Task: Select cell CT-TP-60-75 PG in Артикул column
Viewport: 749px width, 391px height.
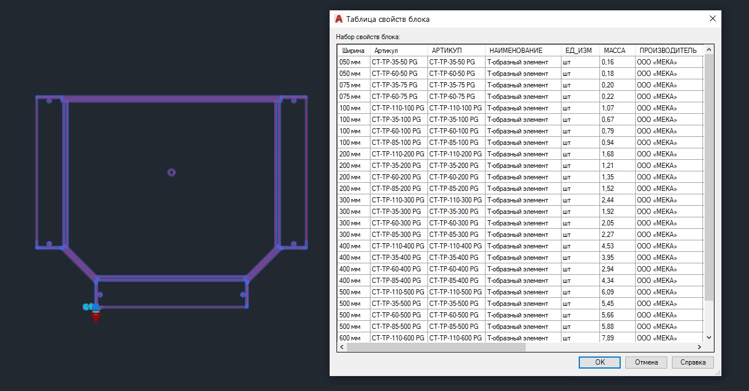Action: click(399, 97)
